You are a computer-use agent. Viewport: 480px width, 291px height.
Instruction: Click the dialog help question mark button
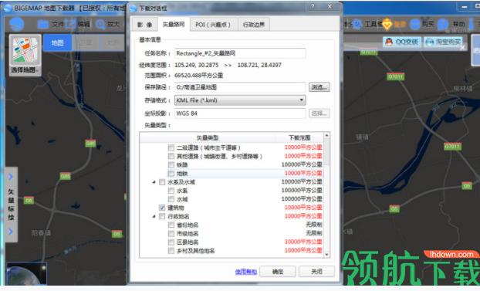pyautogui.click(x=313, y=6)
